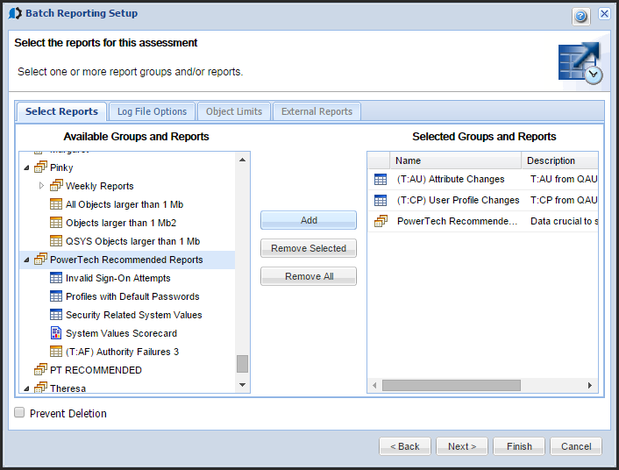Click the selected list scroll-right arrow
This screenshot has height=470, width=619.
click(x=590, y=385)
